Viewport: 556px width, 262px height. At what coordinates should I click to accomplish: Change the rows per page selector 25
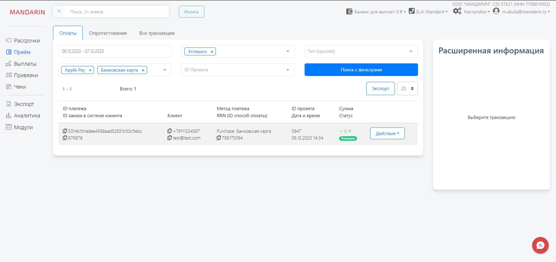[407, 88]
